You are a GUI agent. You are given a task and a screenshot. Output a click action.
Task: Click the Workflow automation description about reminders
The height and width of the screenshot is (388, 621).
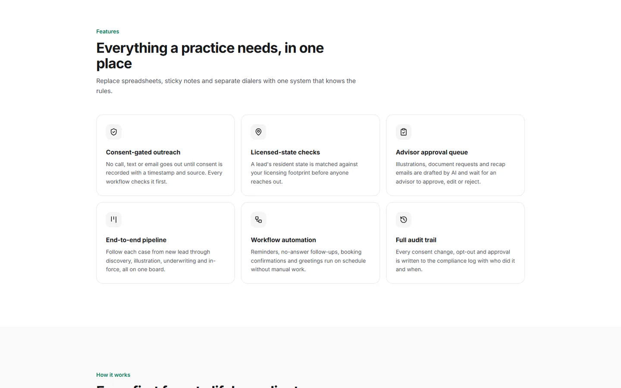[x=308, y=260]
